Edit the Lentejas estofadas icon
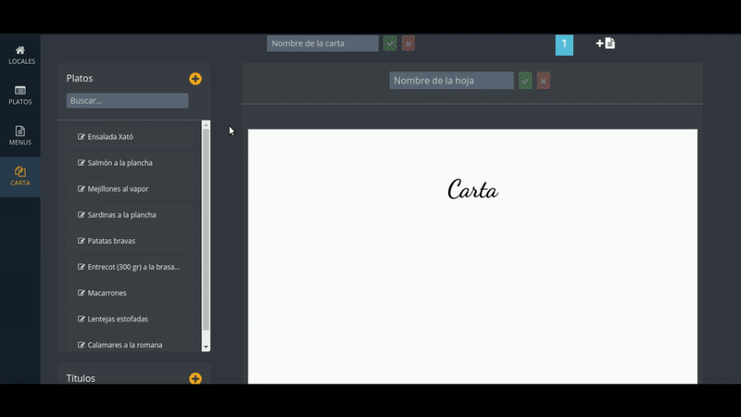 (x=82, y=319)
